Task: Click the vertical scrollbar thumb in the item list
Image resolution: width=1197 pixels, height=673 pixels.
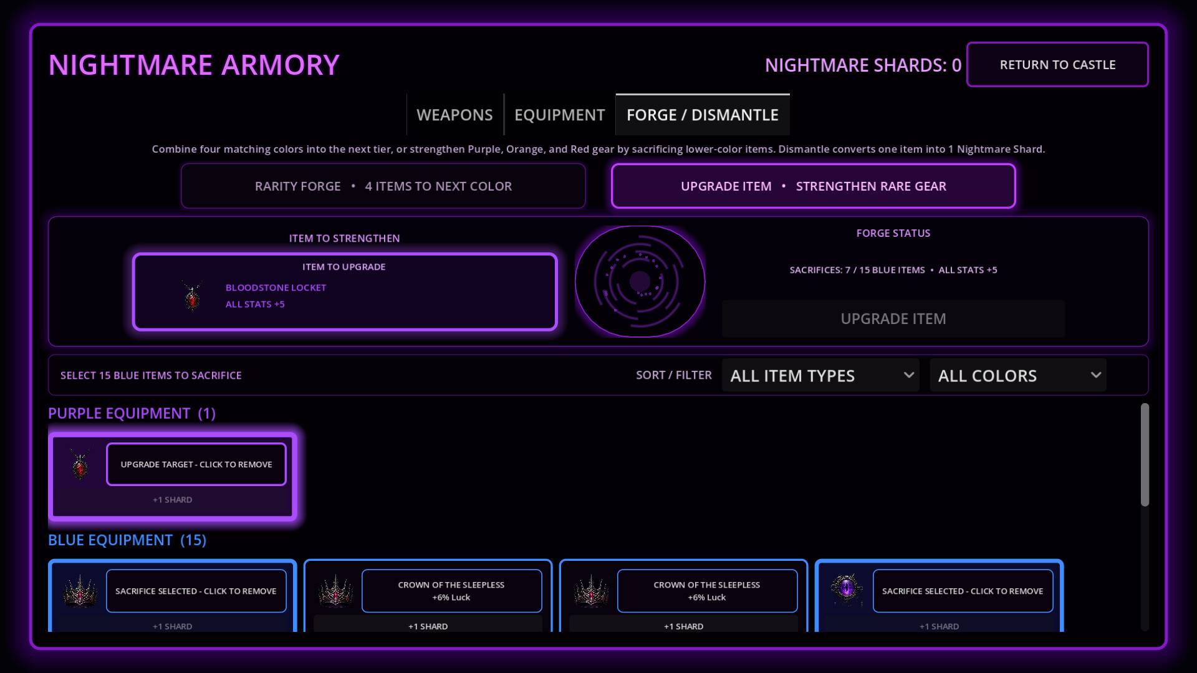Action: 1145,455
